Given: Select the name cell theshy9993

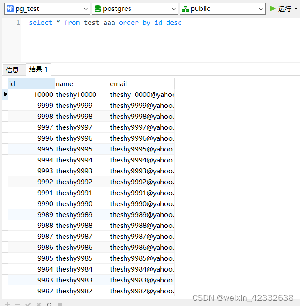Looking at the screenshot, I should pyautogui.click(x=82, y=171).
